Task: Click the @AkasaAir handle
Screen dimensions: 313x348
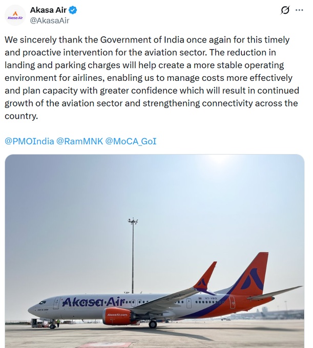Action: 50,20
